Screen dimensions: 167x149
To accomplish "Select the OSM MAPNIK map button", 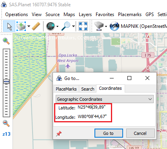I will (138, 26).
